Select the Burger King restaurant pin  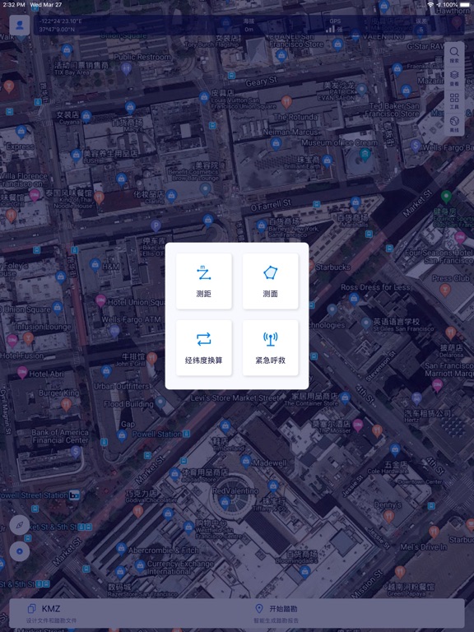pos(66,403)
